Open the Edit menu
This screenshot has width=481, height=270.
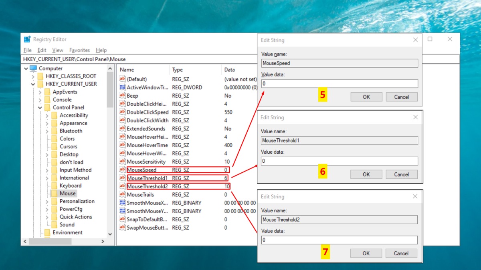(x=42, y=50)
